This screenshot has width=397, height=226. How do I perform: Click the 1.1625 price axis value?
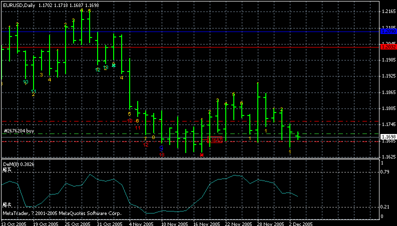point(388,156)
